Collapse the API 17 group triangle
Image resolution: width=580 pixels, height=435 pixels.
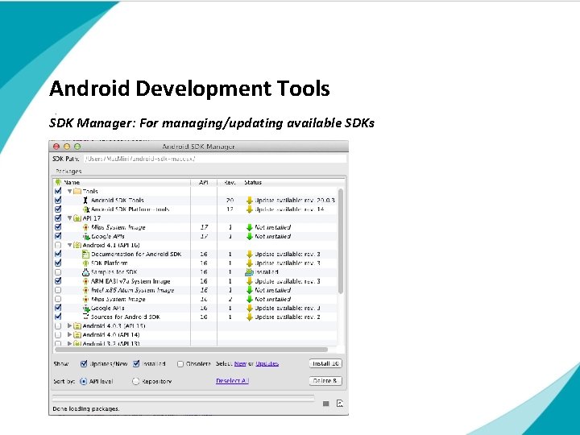point(69,218)
